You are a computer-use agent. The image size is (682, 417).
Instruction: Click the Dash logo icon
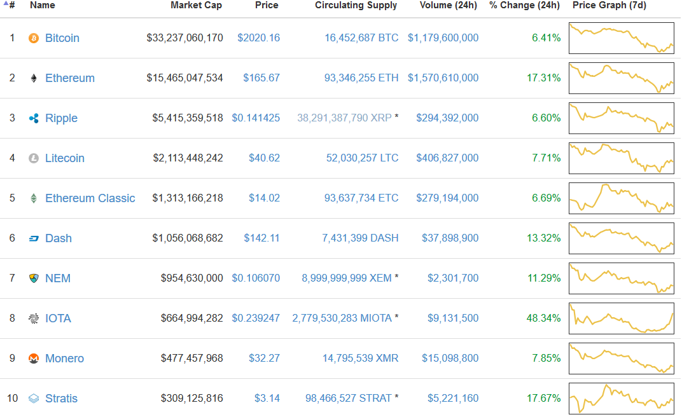pyautogui.click(x=34, y=238)
